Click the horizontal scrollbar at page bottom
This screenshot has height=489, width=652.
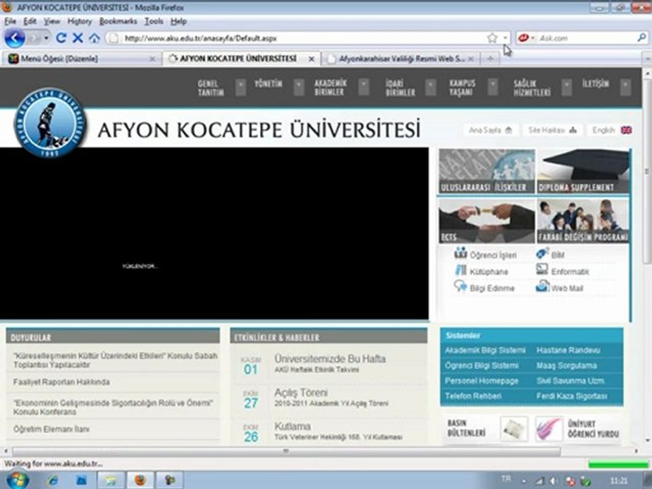(285, 451)
